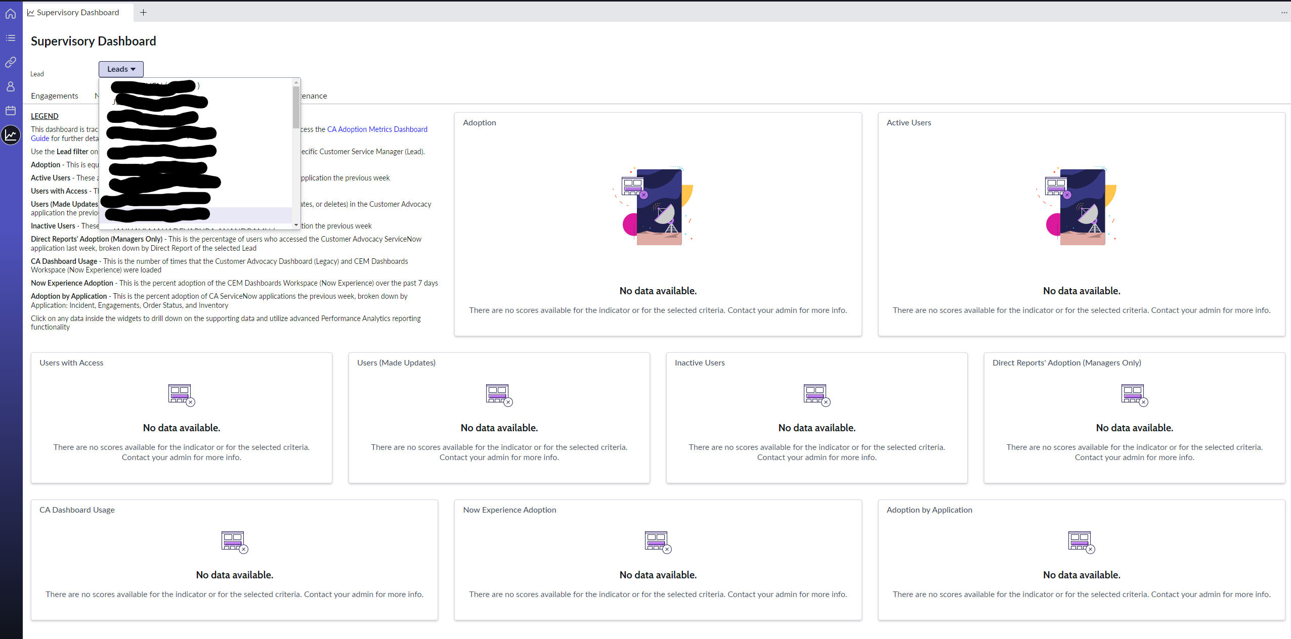
Task: Click the Home icon in sidebar
Action: (x=11, y=14)
